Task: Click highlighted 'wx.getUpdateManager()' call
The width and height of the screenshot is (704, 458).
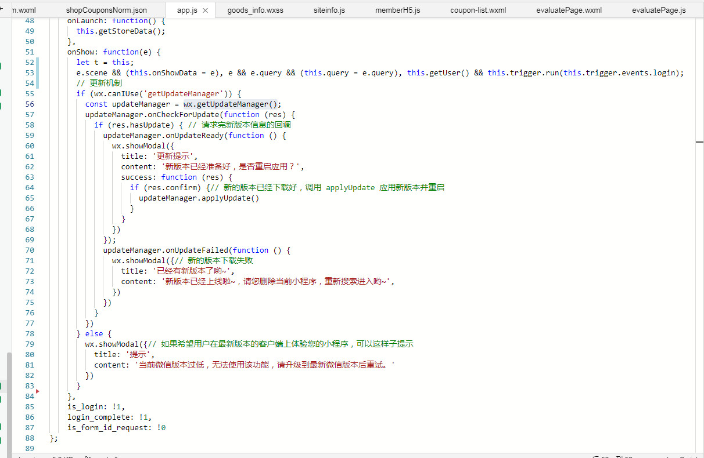Action: (231, 104)
